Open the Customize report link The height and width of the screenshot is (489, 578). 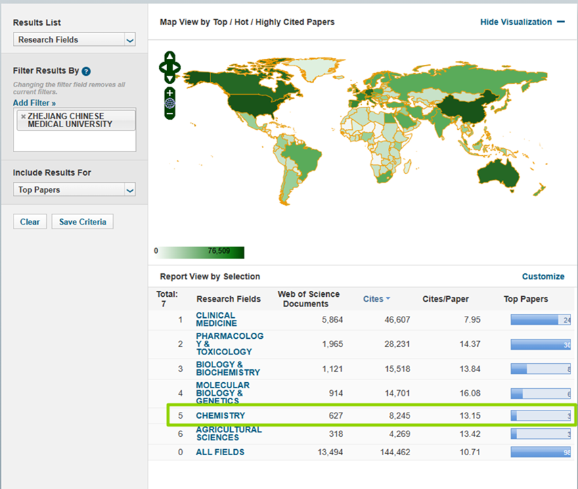click(x=543, y=277)
